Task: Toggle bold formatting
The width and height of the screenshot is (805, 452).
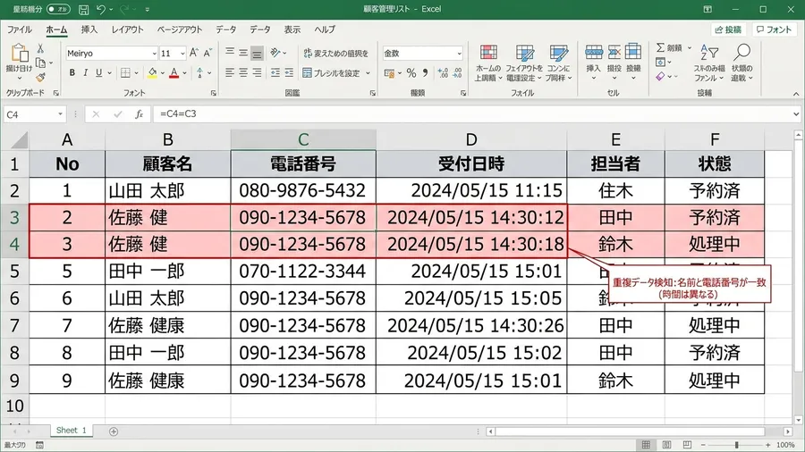Action: (x=72, y=72)
